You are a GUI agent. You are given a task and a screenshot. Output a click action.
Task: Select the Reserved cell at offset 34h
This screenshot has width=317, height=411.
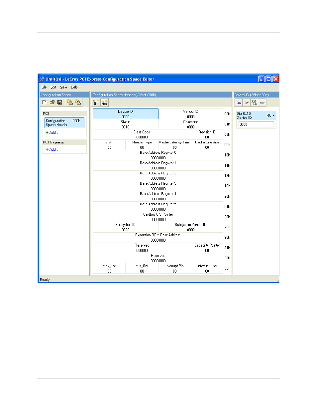[x=142, y=248]
